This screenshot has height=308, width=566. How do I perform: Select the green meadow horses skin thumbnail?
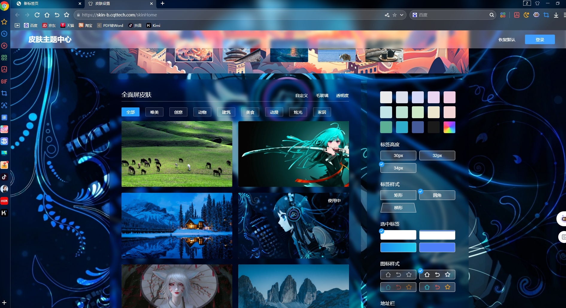click(x=177, y=154)
